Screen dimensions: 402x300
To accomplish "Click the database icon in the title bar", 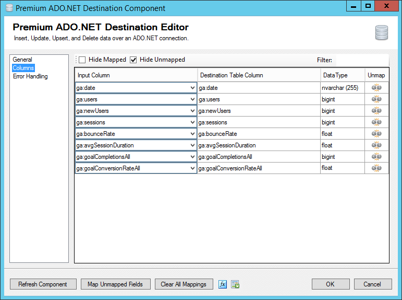I will tap(9, 8).
